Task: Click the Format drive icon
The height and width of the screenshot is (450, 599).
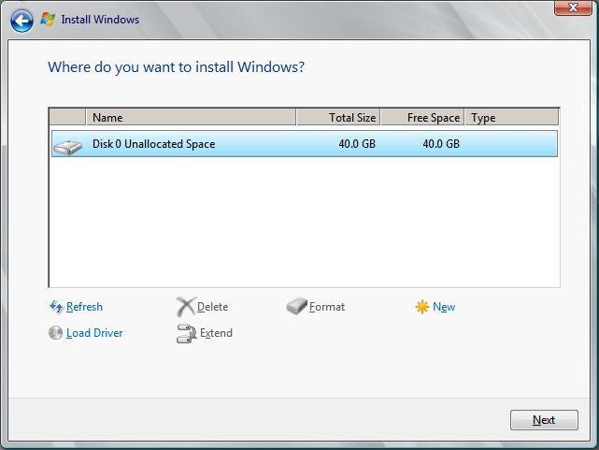Action: pos(296,307)
